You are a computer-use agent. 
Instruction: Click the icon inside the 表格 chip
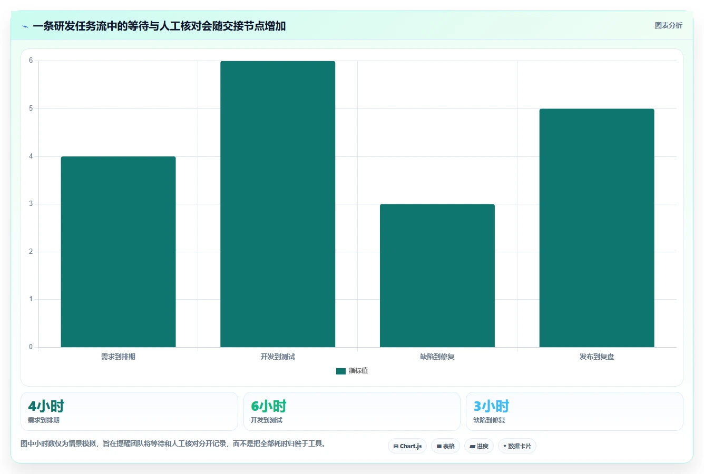click(x=439, y=446)
